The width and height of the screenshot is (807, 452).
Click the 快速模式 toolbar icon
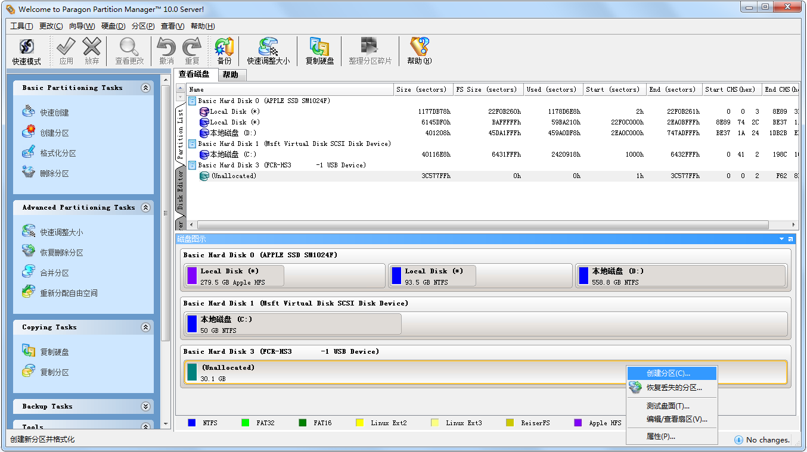pos(27,51)
